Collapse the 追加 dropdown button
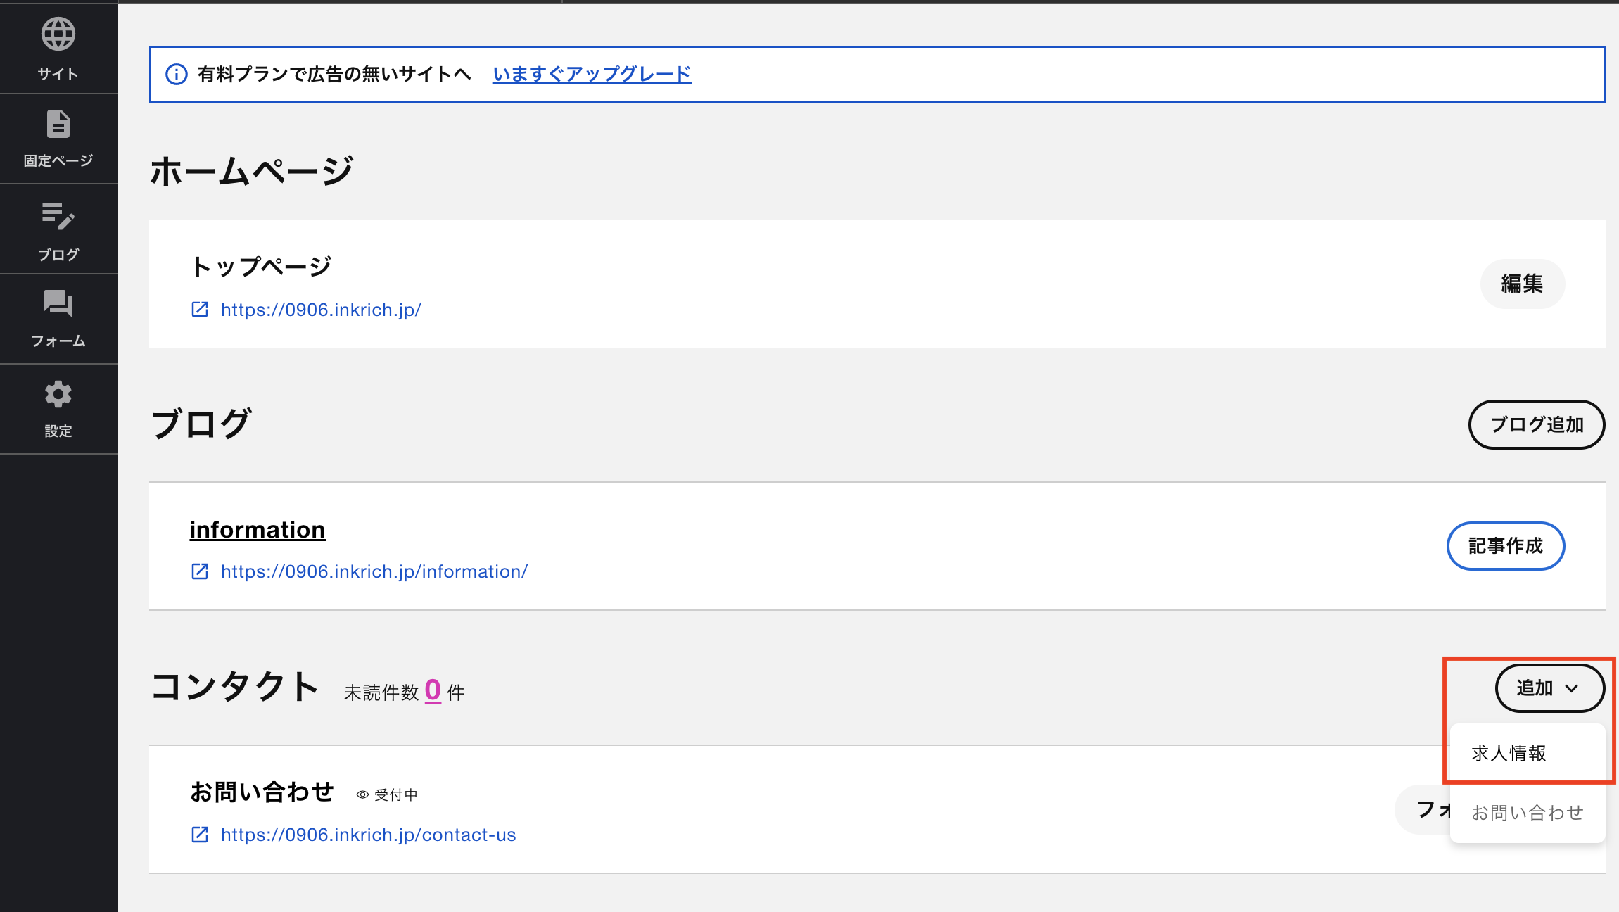Screen dimensions: 1619x912 point(1550,688)
